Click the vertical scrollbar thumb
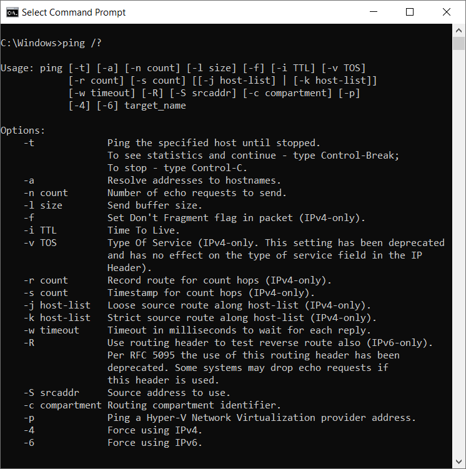This screenshot has width=466, height=469. [x=459, y=43]
